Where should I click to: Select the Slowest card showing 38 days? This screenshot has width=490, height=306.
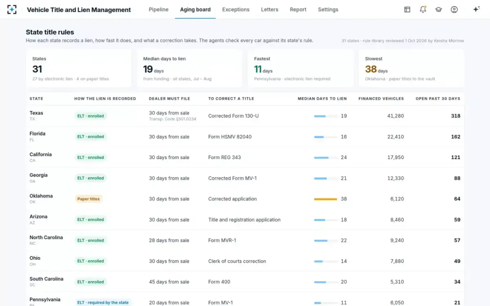[x=411, y=69]
